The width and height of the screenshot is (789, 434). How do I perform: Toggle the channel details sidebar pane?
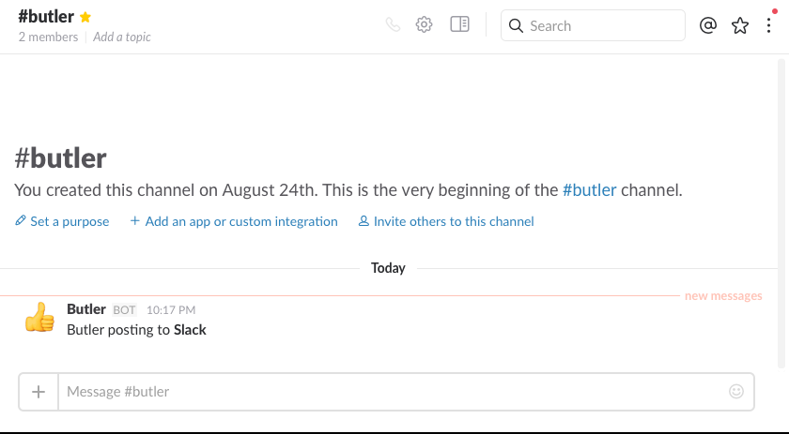coord(459,24)
